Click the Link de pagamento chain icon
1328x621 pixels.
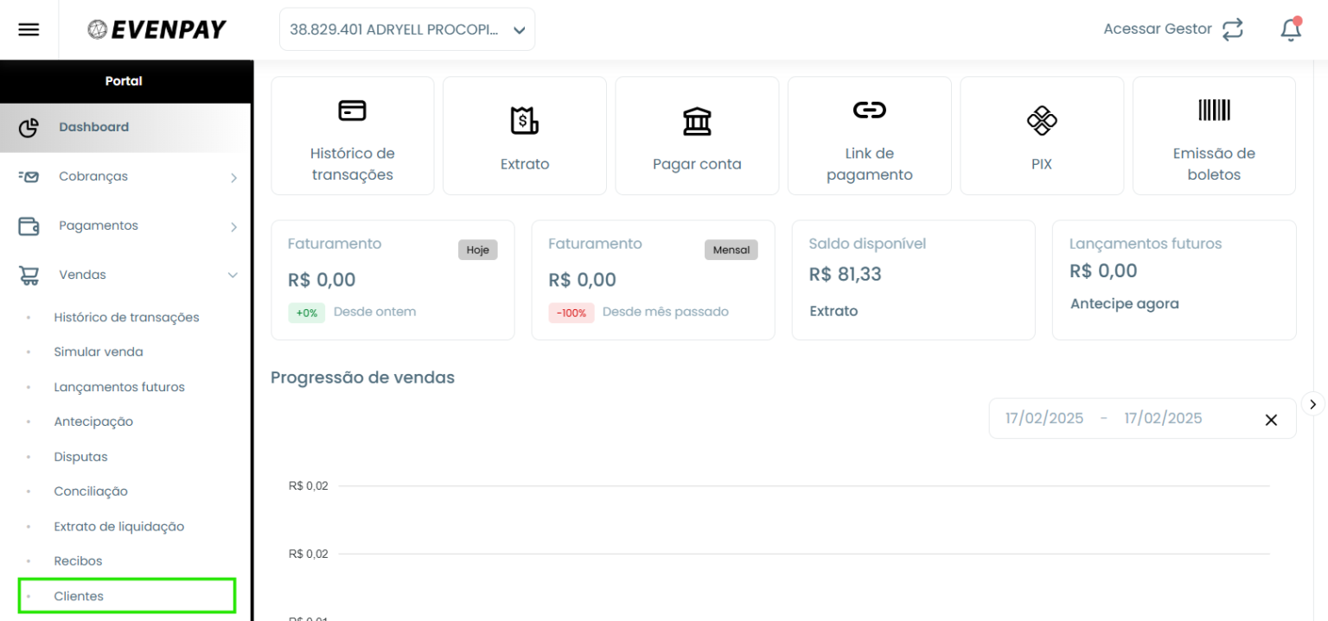click(x=869, y=110)
